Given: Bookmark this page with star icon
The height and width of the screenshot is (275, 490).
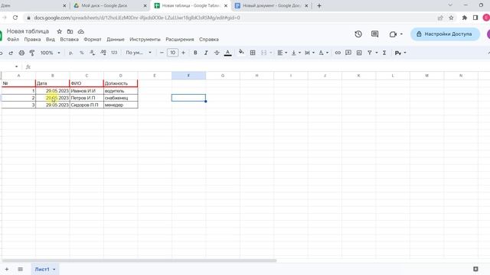Looking at the screenshot, I should [x=451, y=18].
